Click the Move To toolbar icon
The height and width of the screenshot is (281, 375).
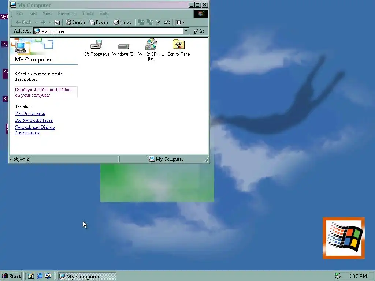(x=141, y=22)
